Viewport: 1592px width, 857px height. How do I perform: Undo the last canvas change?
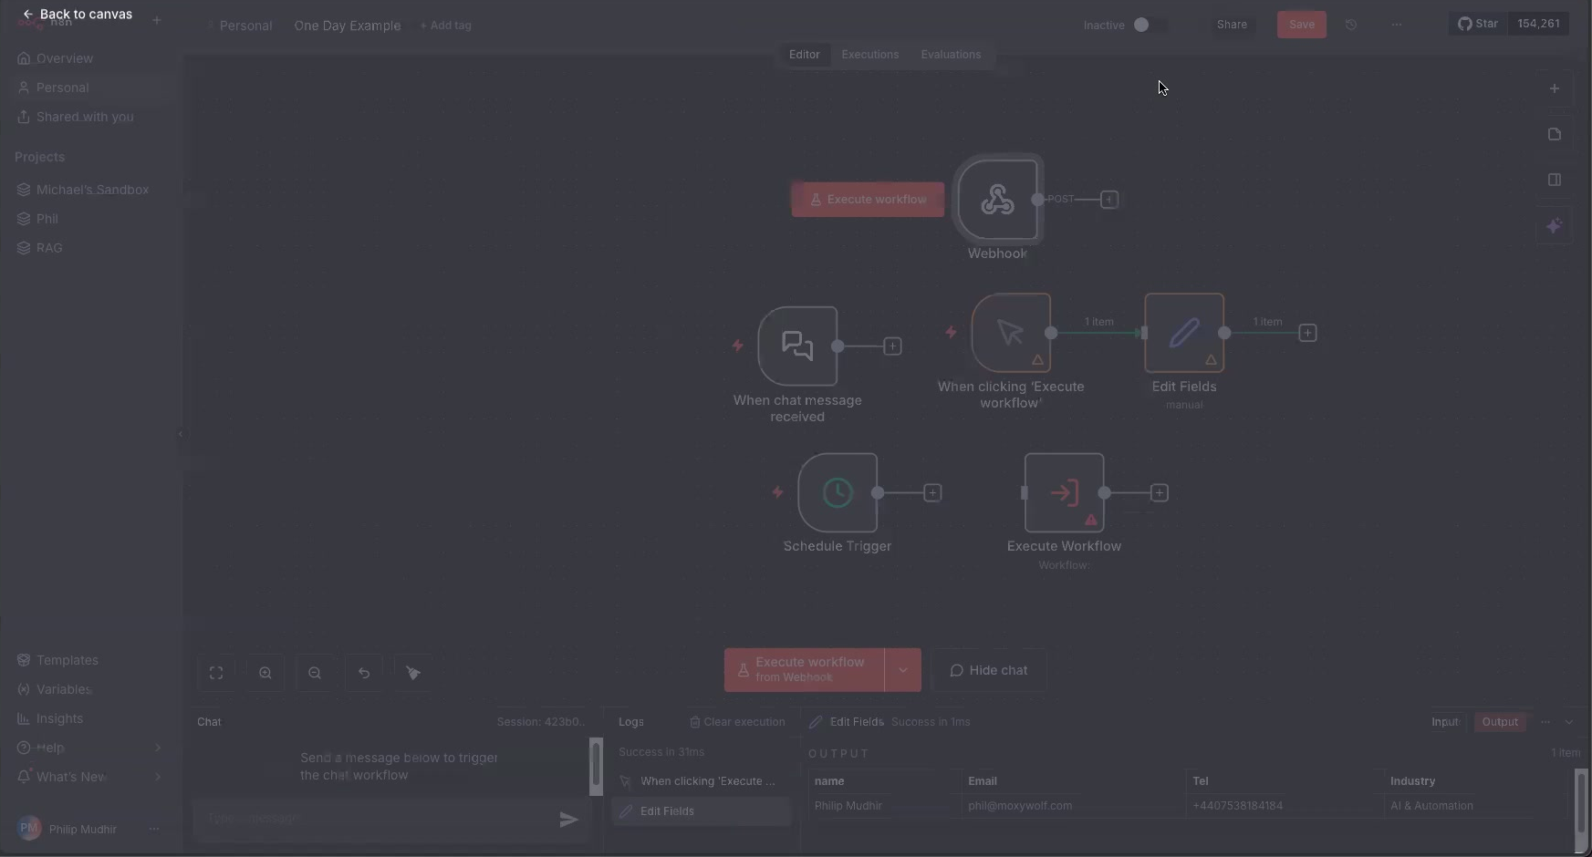tap(364, 673)
